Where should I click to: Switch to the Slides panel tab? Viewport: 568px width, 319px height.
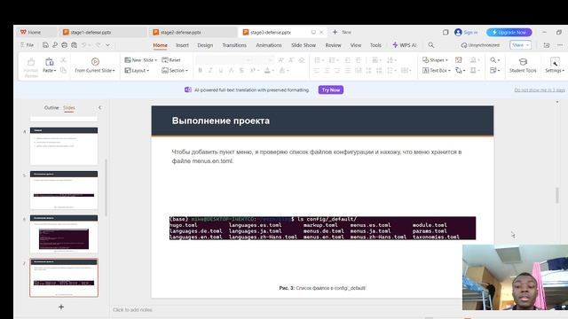click(x=69, y=108)
